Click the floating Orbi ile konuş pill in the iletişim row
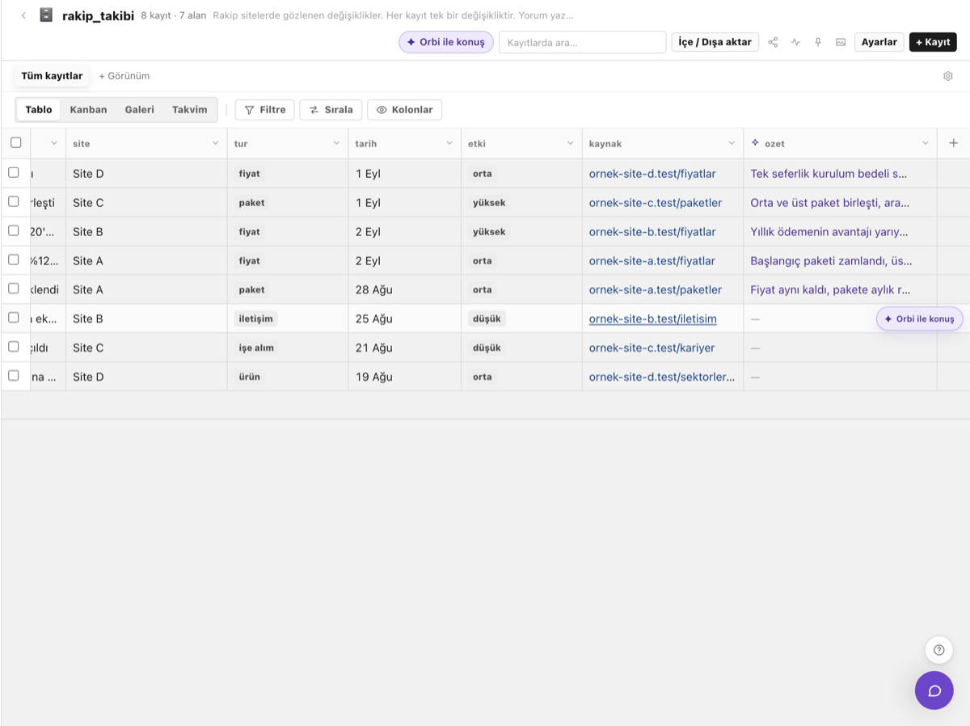970x726 pixels. click(x=920, y=319)
